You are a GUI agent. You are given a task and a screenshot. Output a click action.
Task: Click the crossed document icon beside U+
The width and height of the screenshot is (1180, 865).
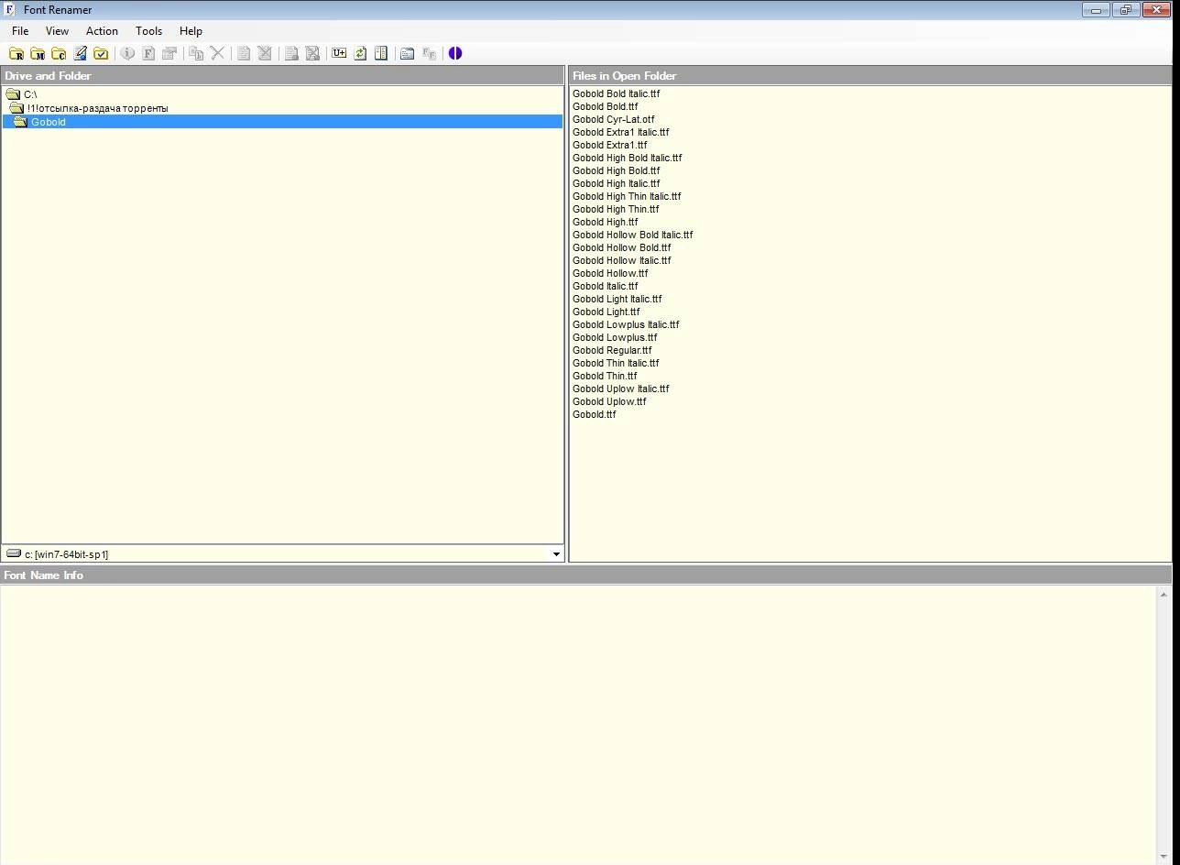click(x=312, y=53)
